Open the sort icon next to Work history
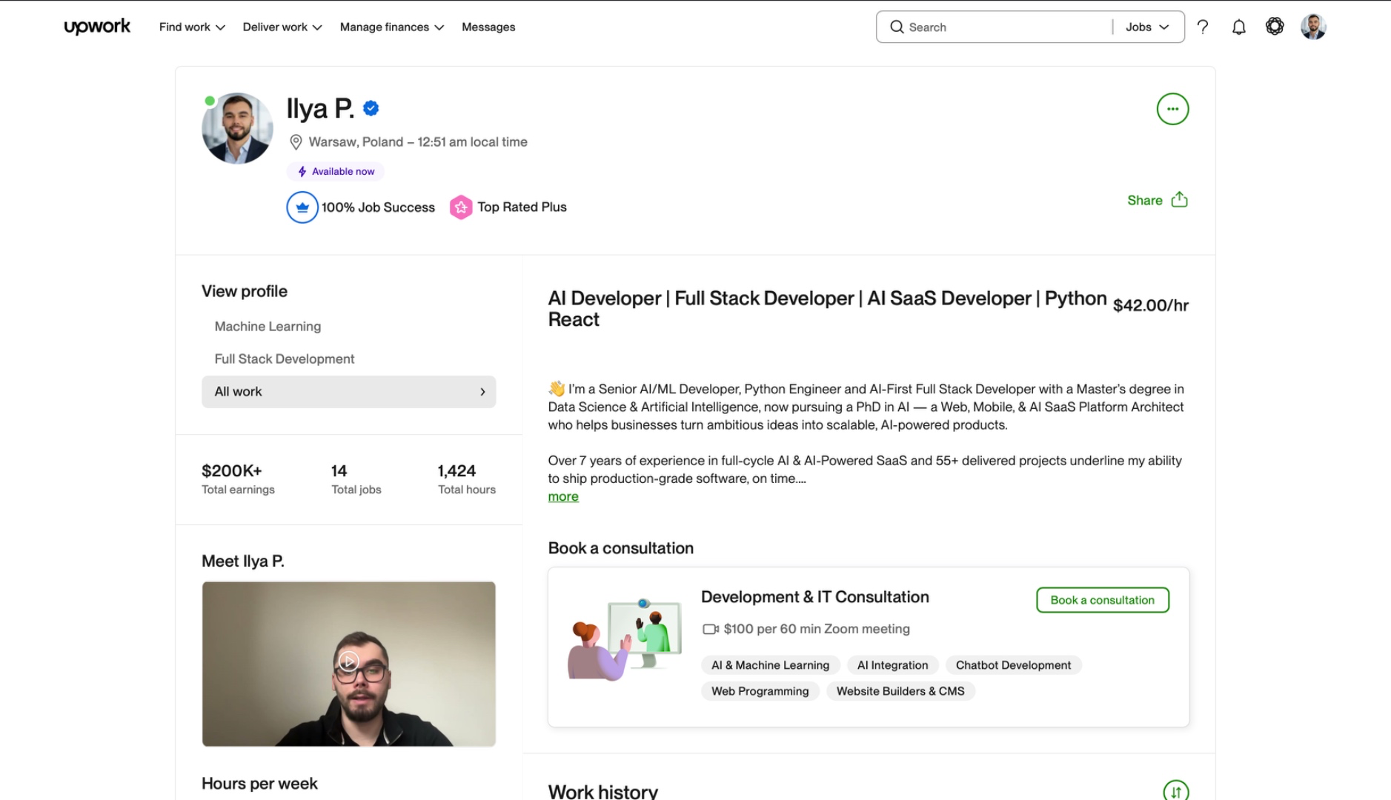Screen dimensions: 1391x800 (1176, 791)
